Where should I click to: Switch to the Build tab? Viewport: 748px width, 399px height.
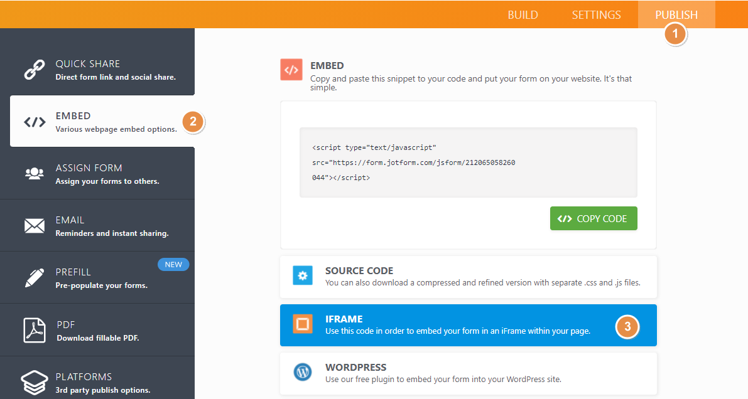click(x=523, y=15)
